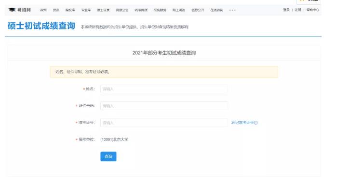The height and width of the screenshot is (177, 337).
Task: Click the blue 查询 button
Action: [x=108, y=156]
